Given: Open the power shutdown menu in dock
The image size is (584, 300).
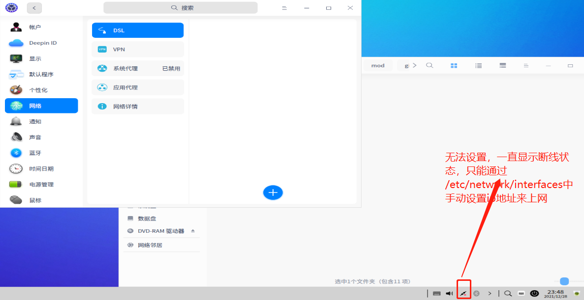Looking at the screenshot, I should (534, 293).
